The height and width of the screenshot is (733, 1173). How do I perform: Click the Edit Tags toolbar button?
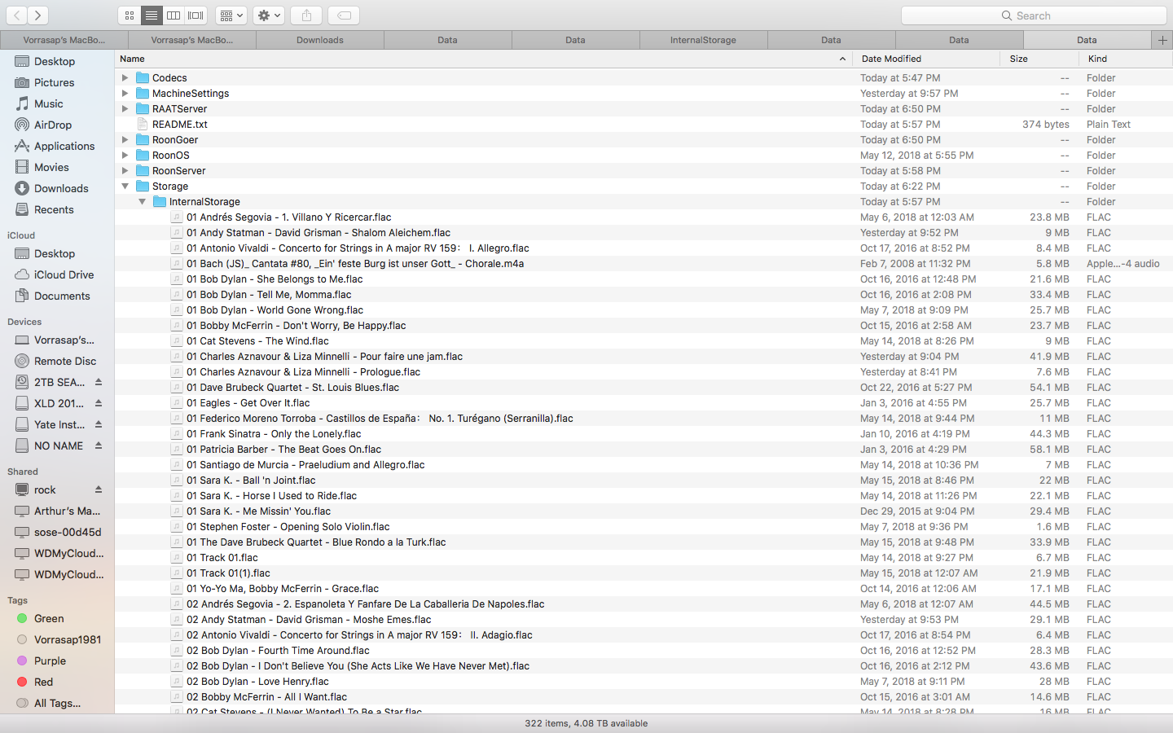(x=345, y=15)
